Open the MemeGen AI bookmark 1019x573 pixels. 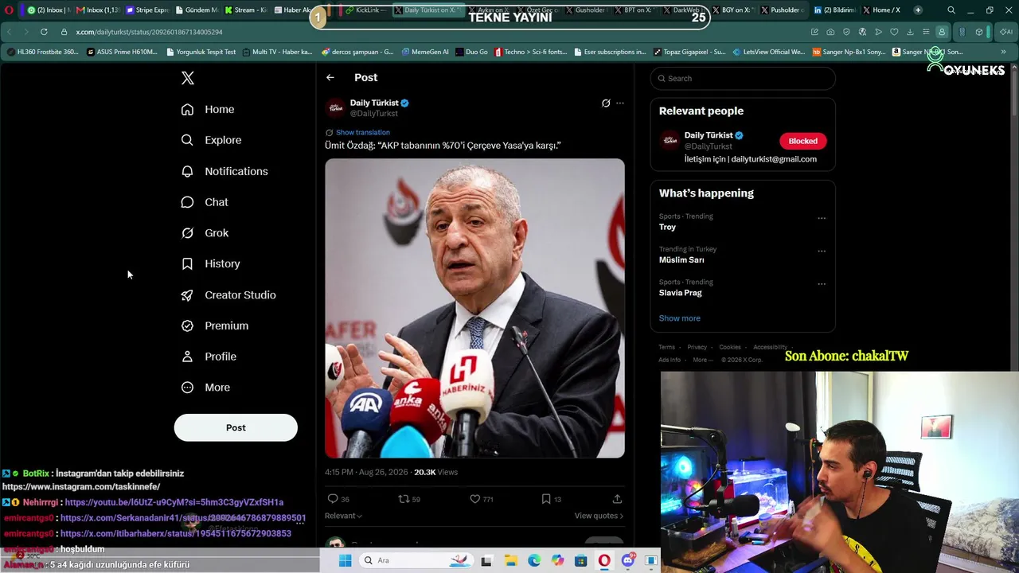click(x=425, y=52)
